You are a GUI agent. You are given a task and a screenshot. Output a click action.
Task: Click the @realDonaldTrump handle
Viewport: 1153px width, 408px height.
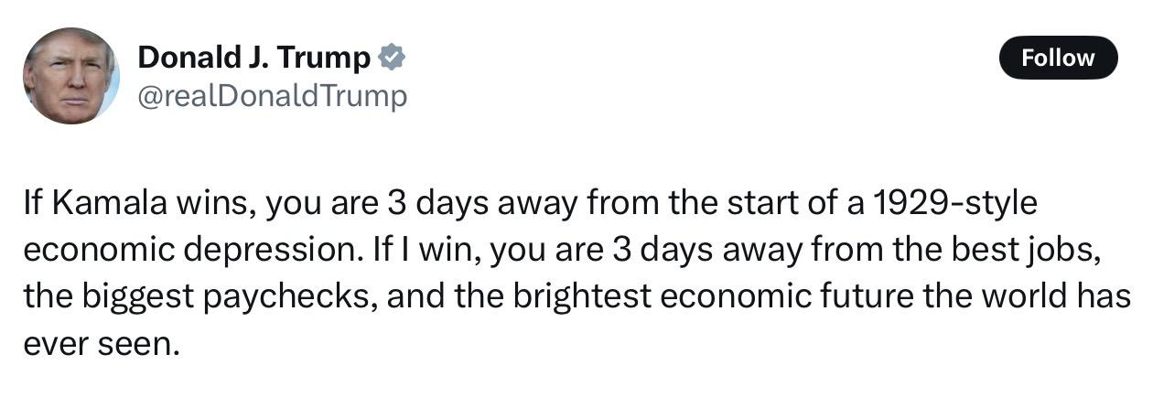(x=272, y=95)
